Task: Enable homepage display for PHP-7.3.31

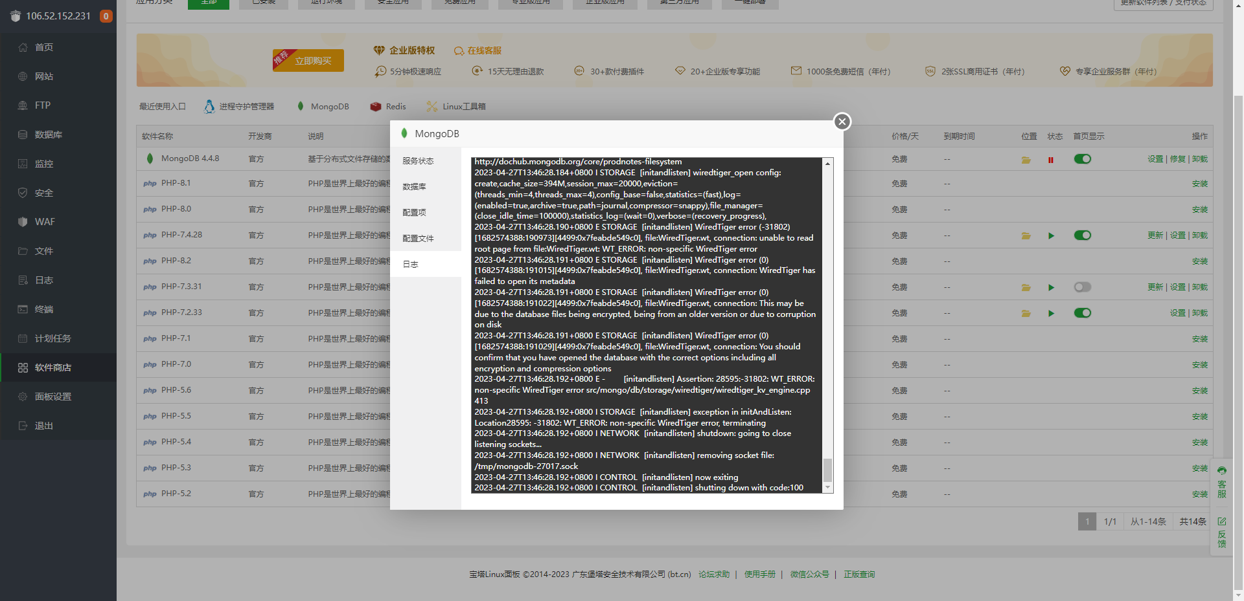Action: tap(1082, 287)
